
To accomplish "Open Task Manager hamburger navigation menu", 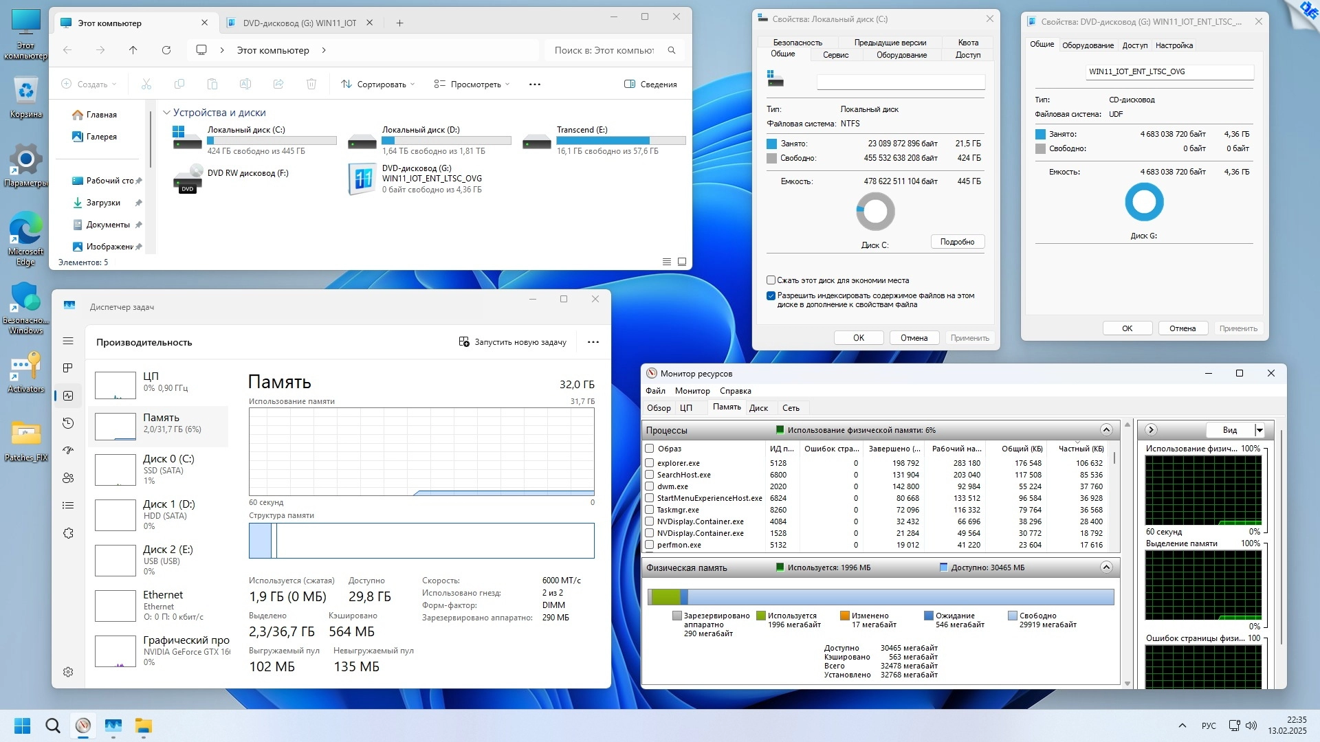I will (68, 341).
